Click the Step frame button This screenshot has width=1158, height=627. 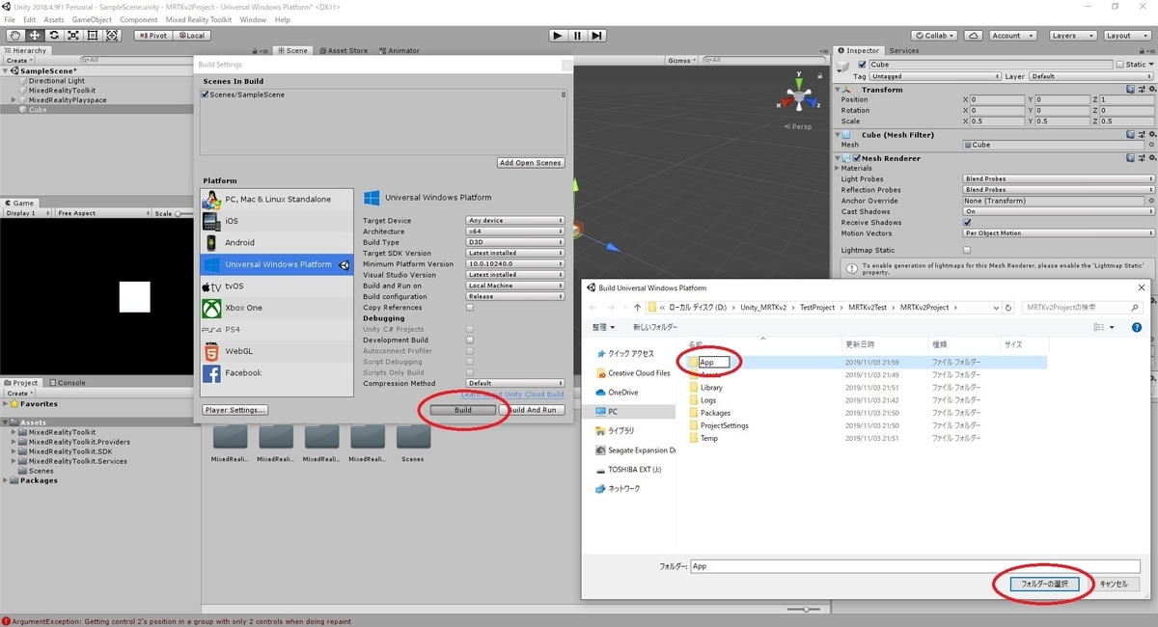pos(597,36)
